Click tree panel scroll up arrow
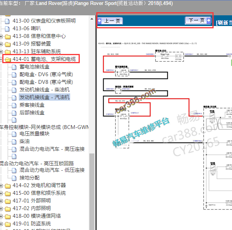Screen dimensions: 232x230 coord(92,19)
